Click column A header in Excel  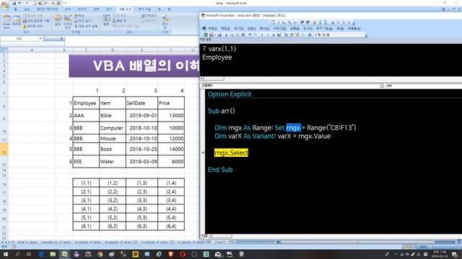click(32, 50)
